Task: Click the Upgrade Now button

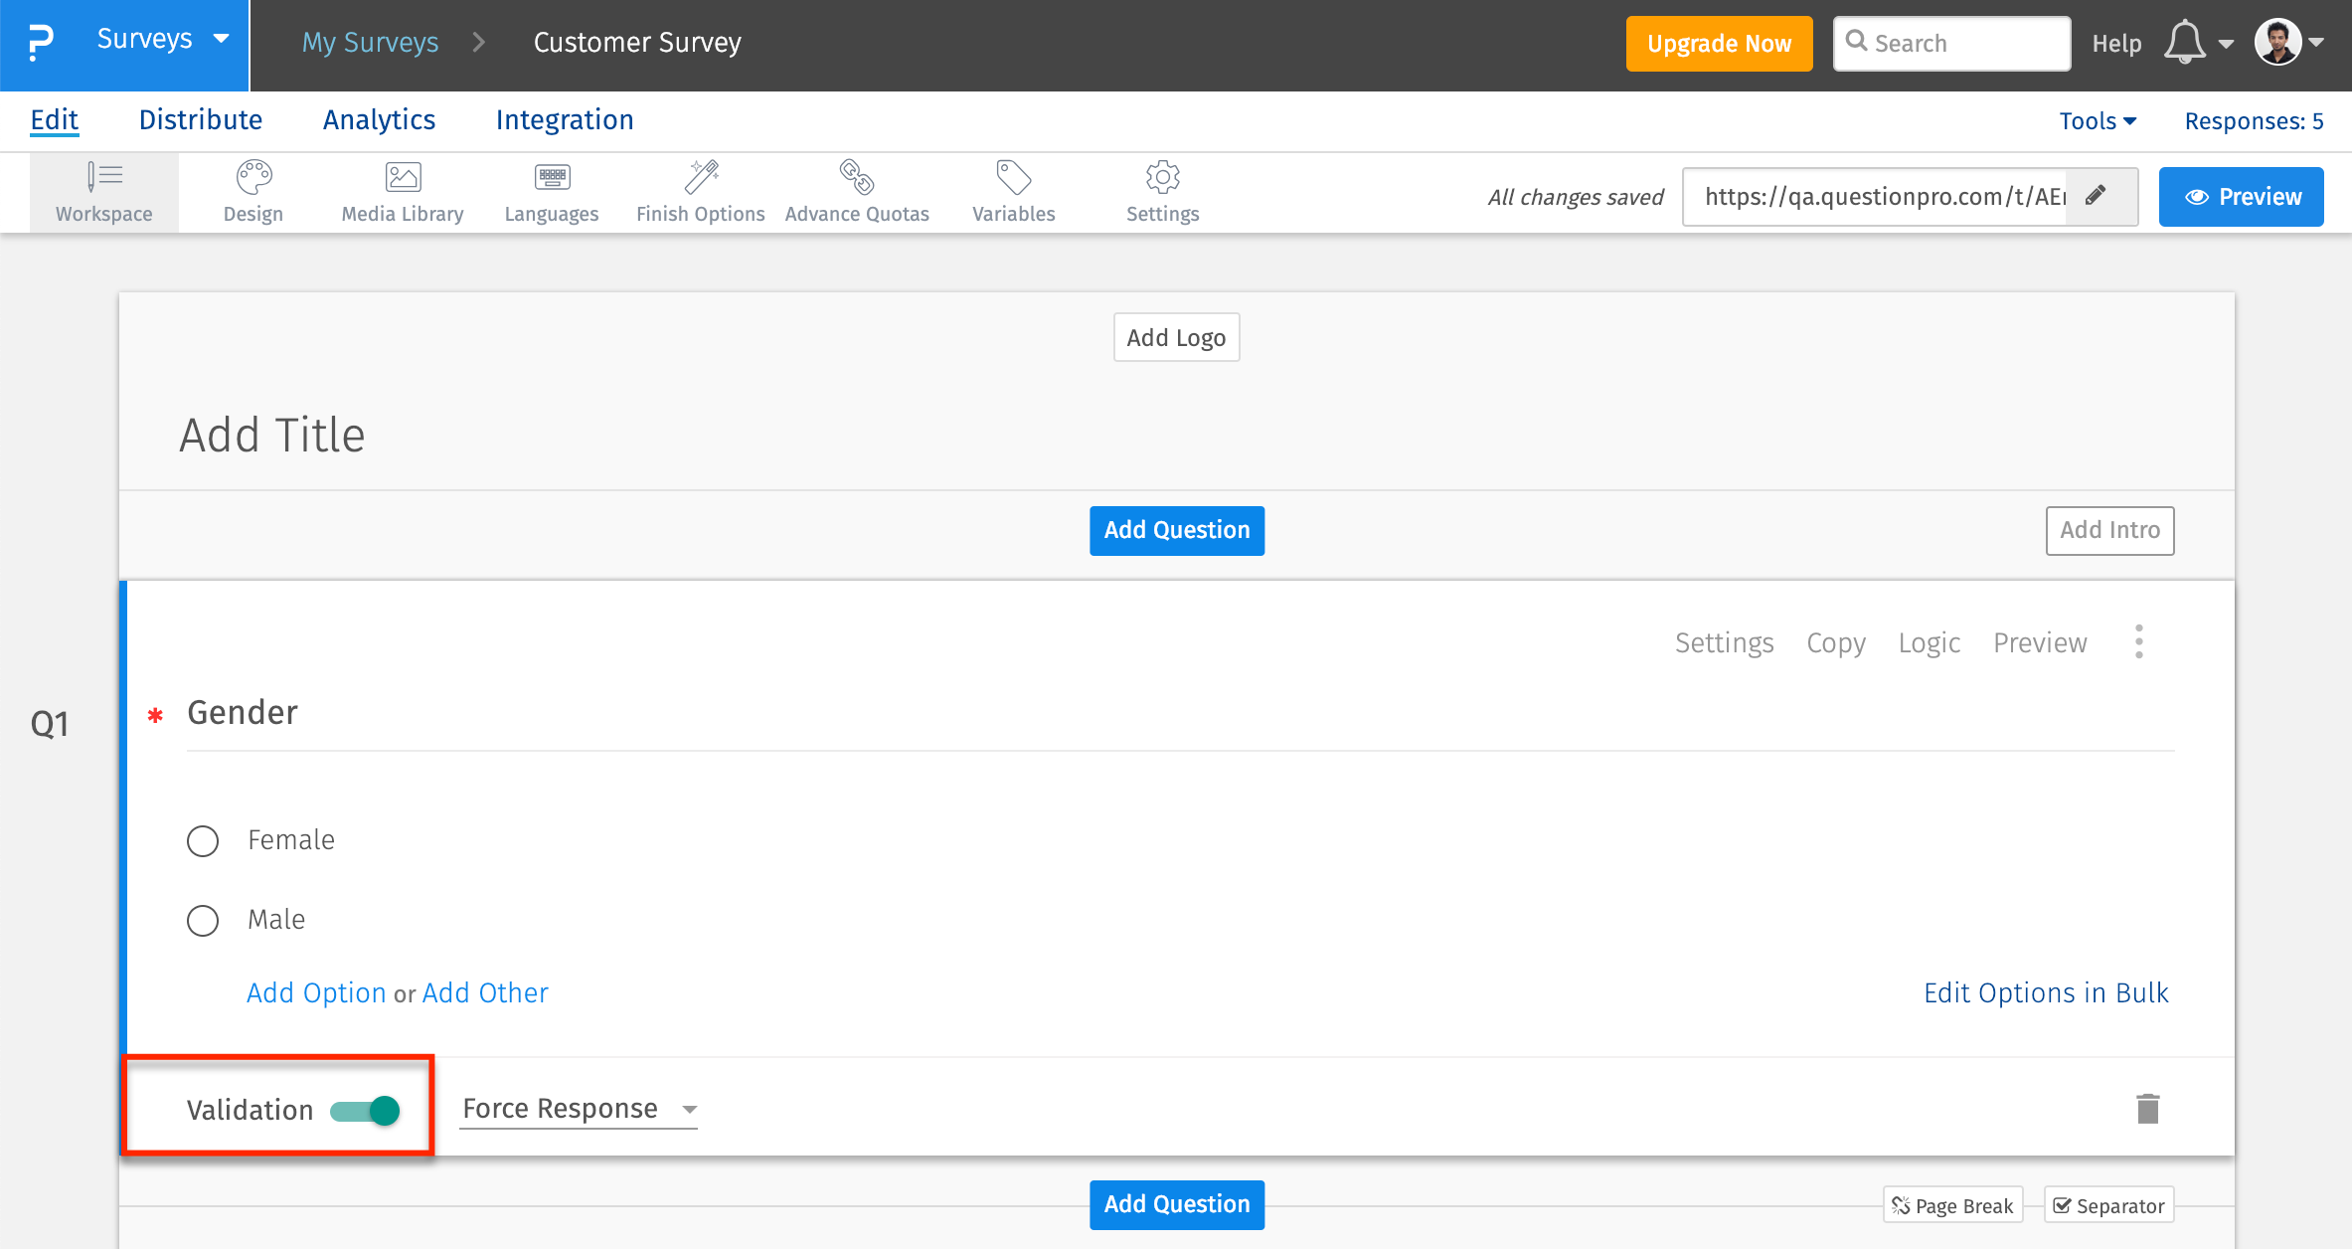Action: point(1719,44)
